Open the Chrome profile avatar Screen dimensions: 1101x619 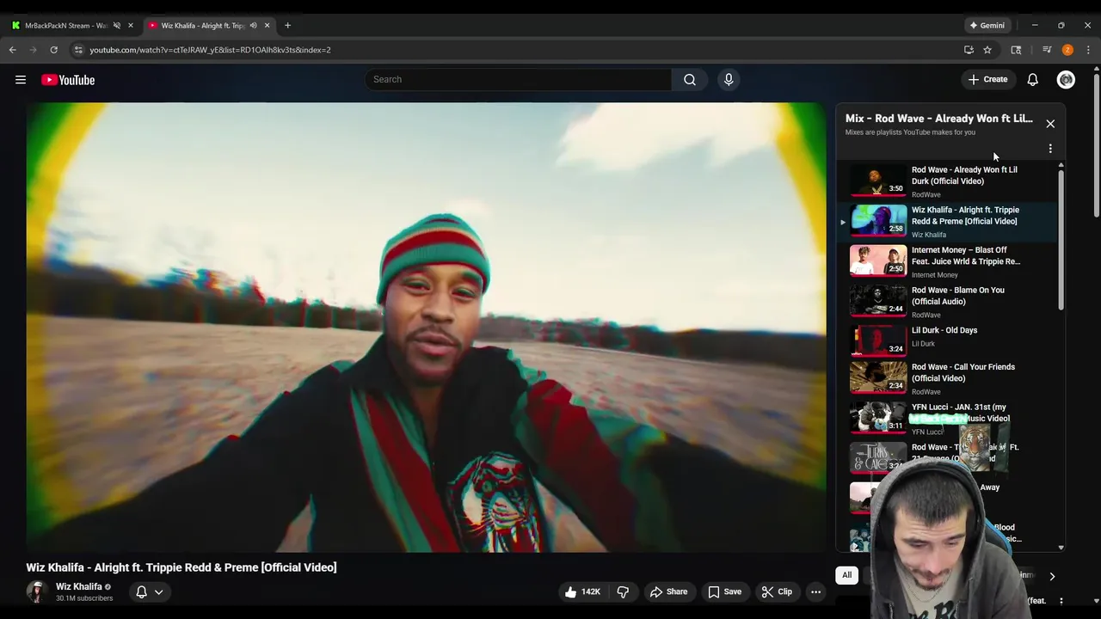coord(1067,50)
